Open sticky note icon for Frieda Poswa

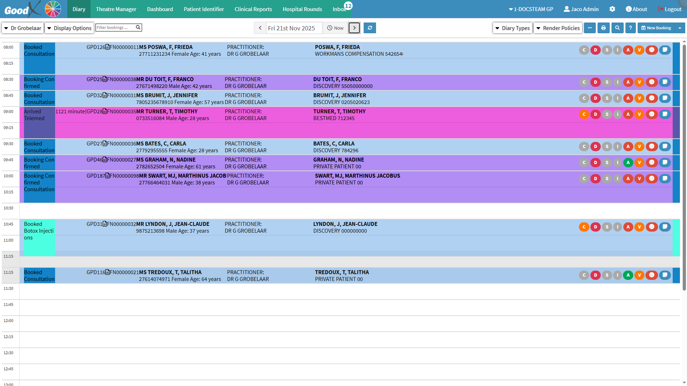pyautogui.click(x=665, y=50)
